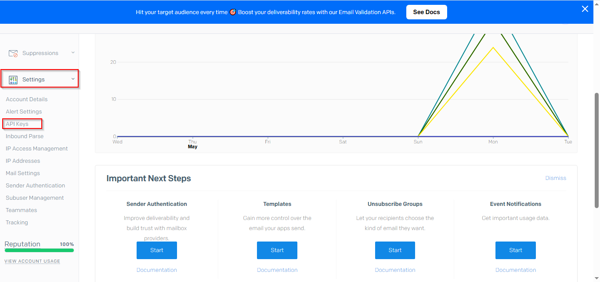Click the Important Next Steps heading
This screenshot has height=282, width=600.
(x=148, y=179)
